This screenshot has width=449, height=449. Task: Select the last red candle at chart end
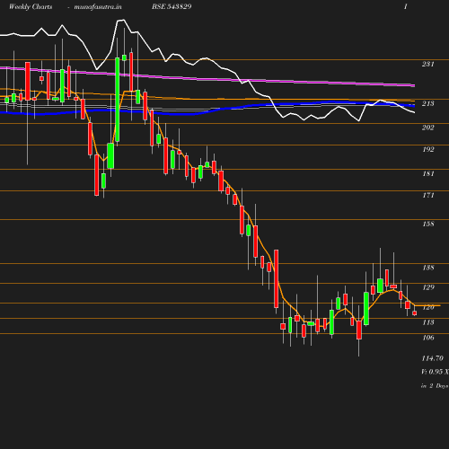click(415, 313)
